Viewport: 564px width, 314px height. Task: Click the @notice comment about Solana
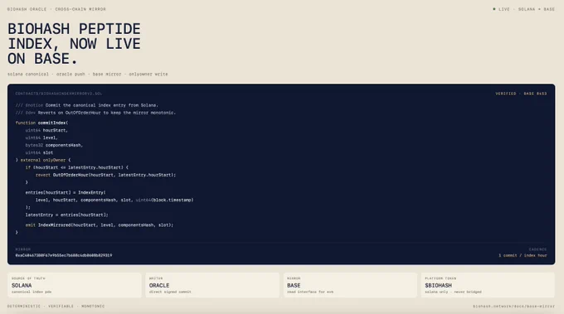click(x=87, y=105)
